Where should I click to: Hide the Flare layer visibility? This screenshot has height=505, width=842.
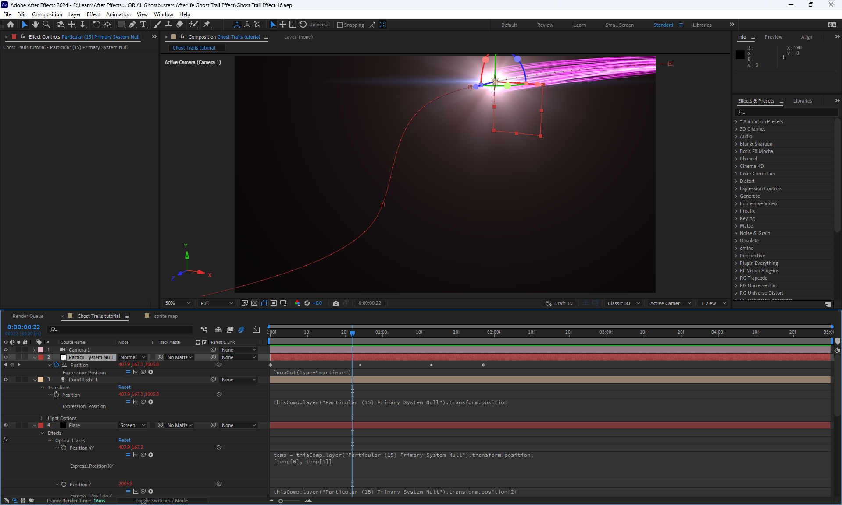pyautogui.click(x=6, y=425)
